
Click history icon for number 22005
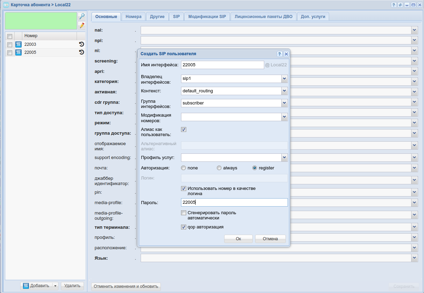tap(81, 52)
